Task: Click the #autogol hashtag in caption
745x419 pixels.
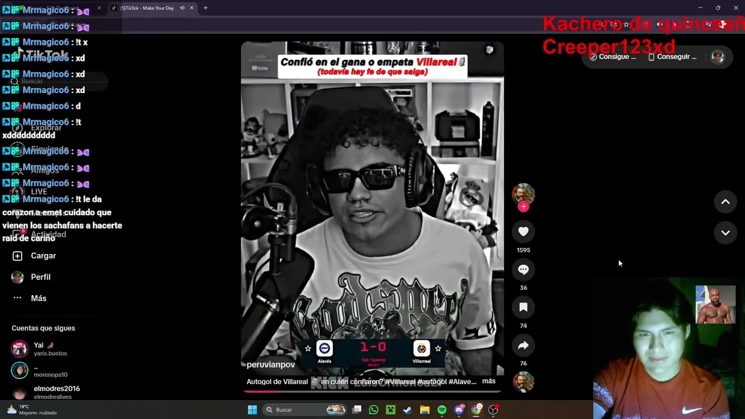Action: point(432,382)
